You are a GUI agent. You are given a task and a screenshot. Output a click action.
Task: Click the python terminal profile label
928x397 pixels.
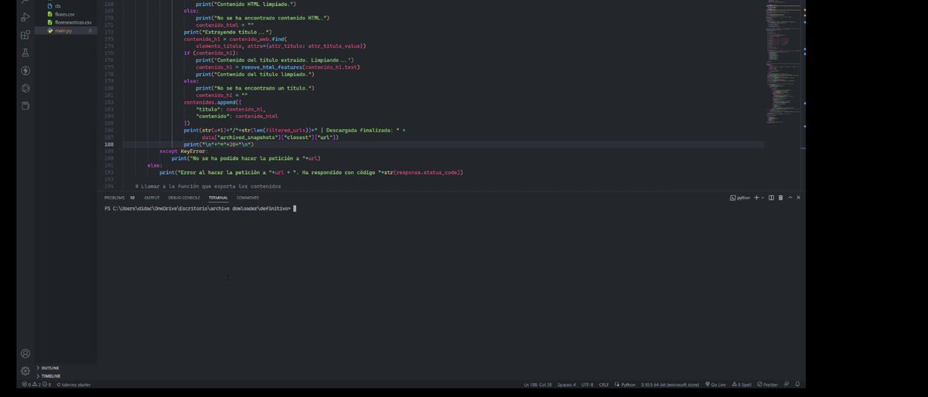(740, 198)
